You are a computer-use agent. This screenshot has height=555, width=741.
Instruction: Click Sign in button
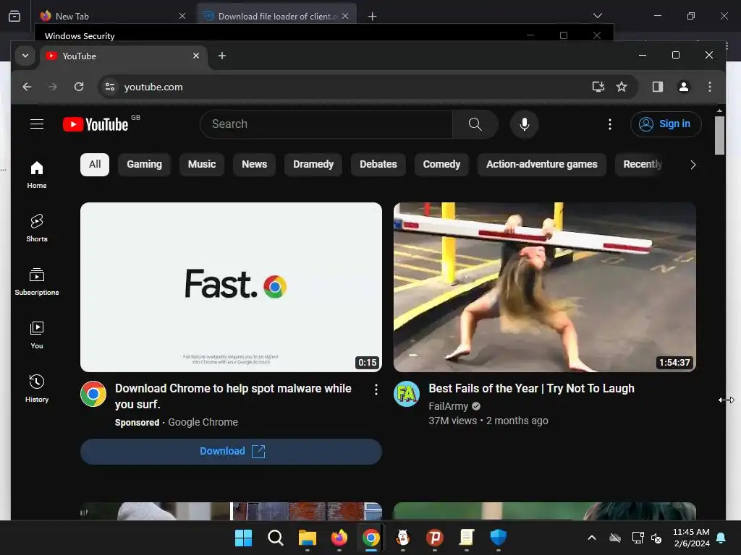(x=666, y=124)
